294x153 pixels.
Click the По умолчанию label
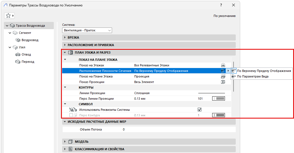224,16
